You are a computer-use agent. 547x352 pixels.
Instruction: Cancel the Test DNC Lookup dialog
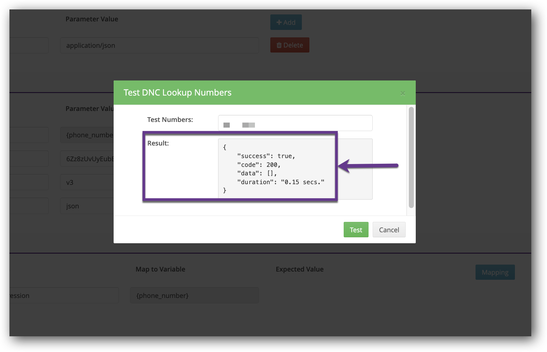389,230
